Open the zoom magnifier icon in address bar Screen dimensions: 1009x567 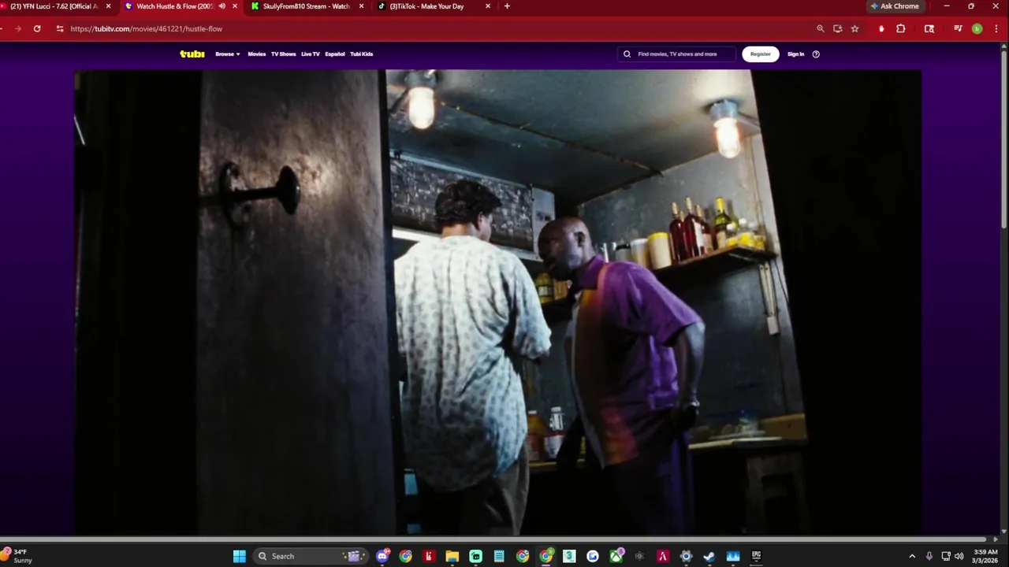pos(820,28)
